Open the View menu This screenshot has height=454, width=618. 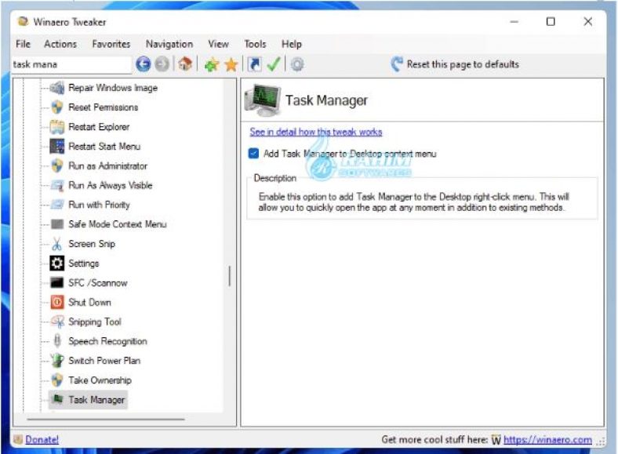tap(218, 44)
